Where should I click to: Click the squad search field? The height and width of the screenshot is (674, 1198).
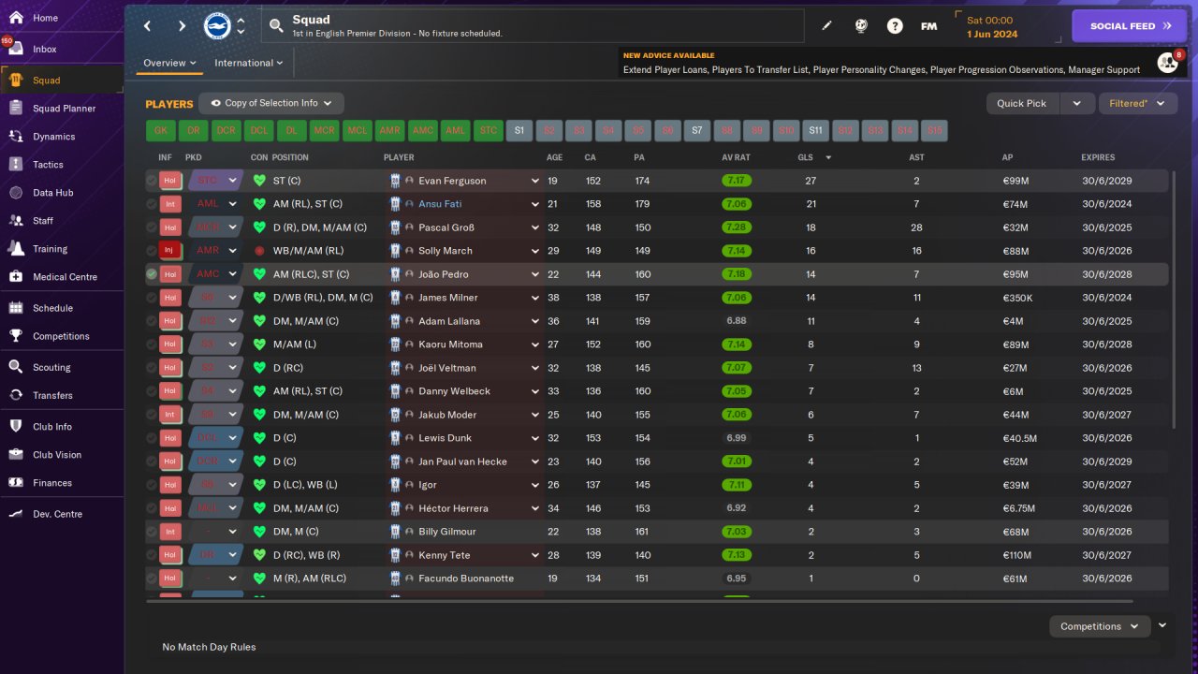532,26
